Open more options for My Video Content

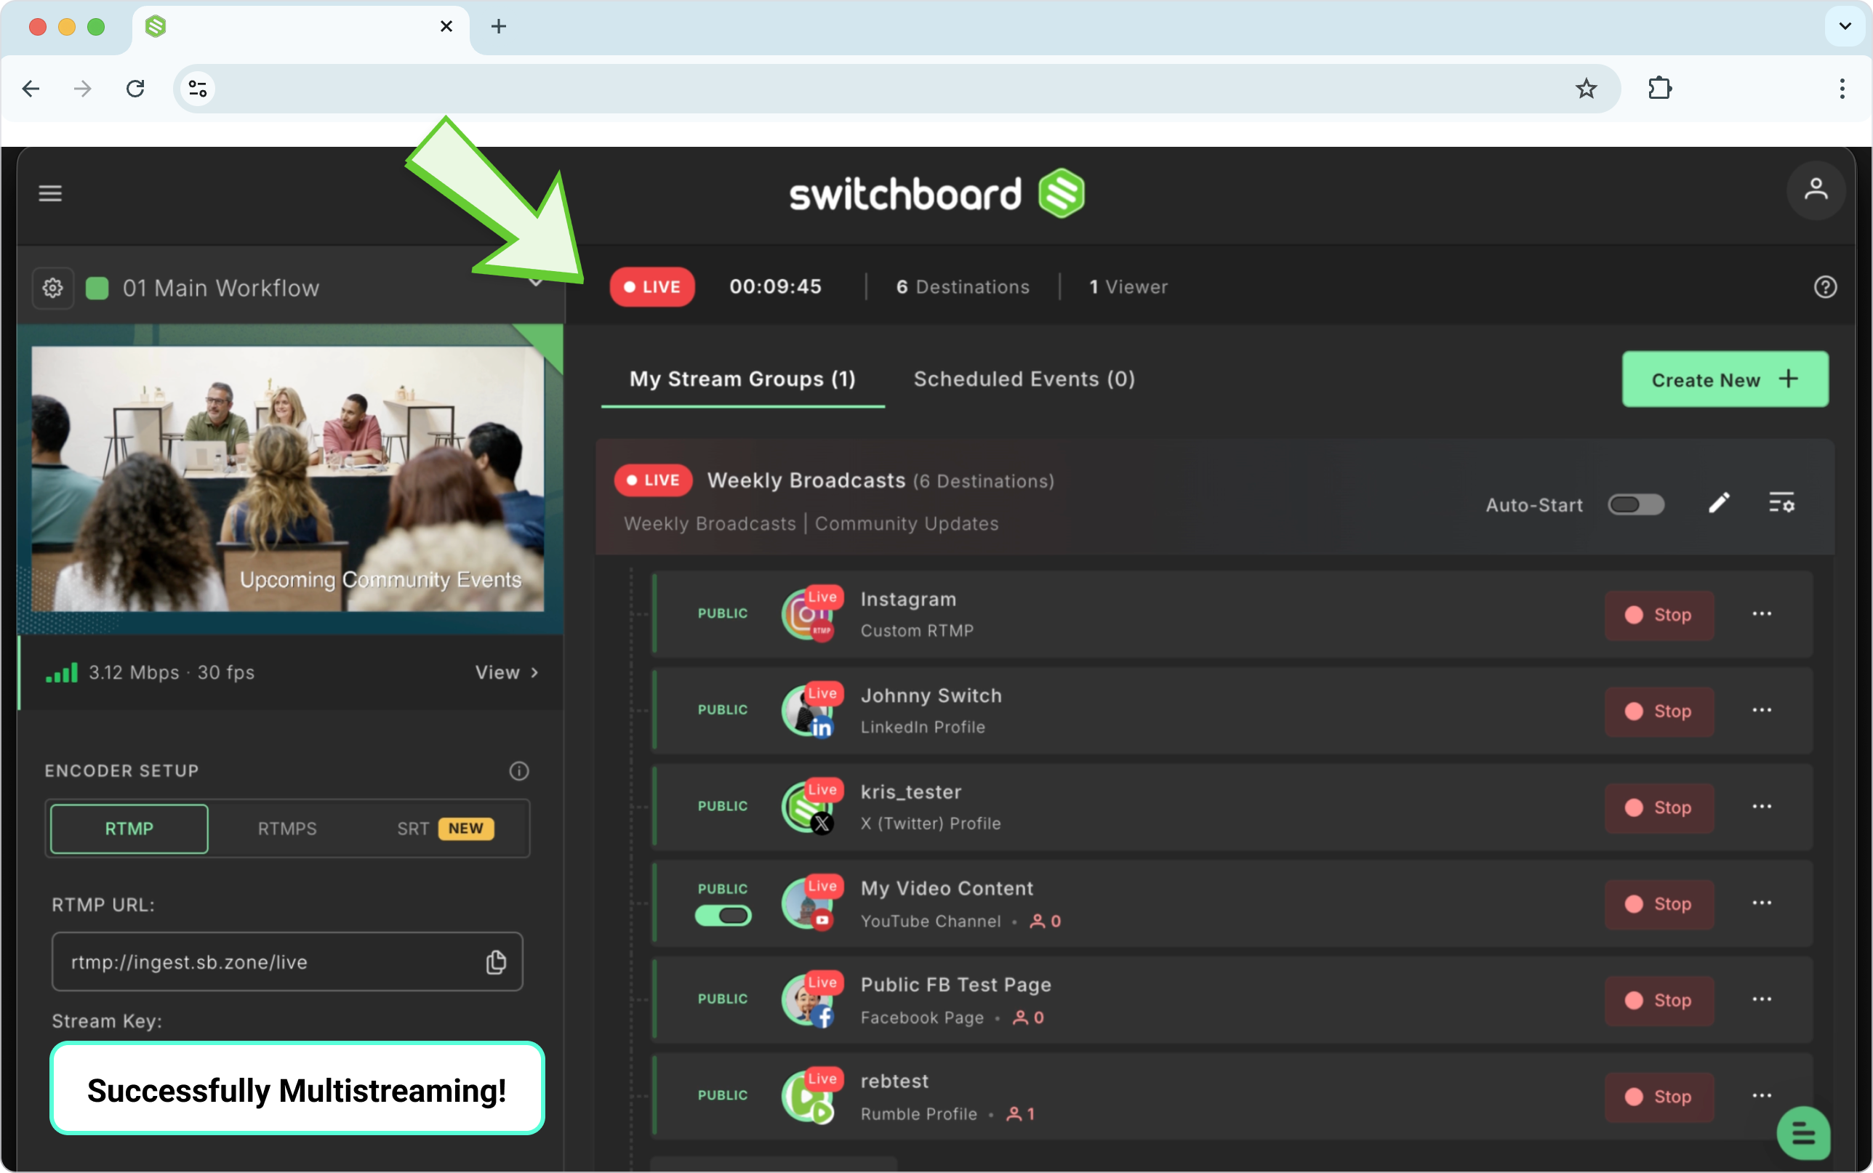tap(1761, 903)
